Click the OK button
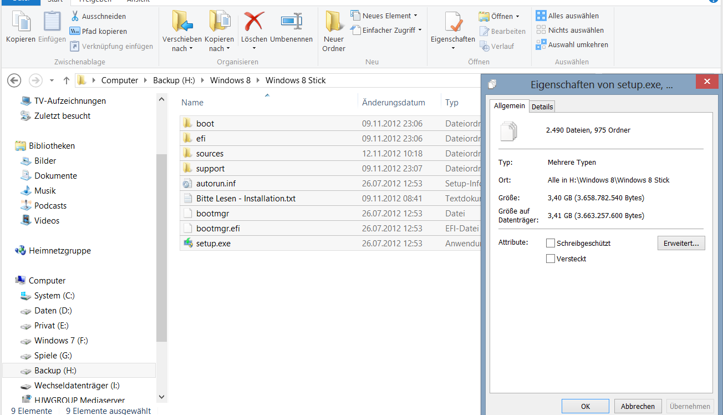This screenshot has height=415, width=723. (585, 407)
